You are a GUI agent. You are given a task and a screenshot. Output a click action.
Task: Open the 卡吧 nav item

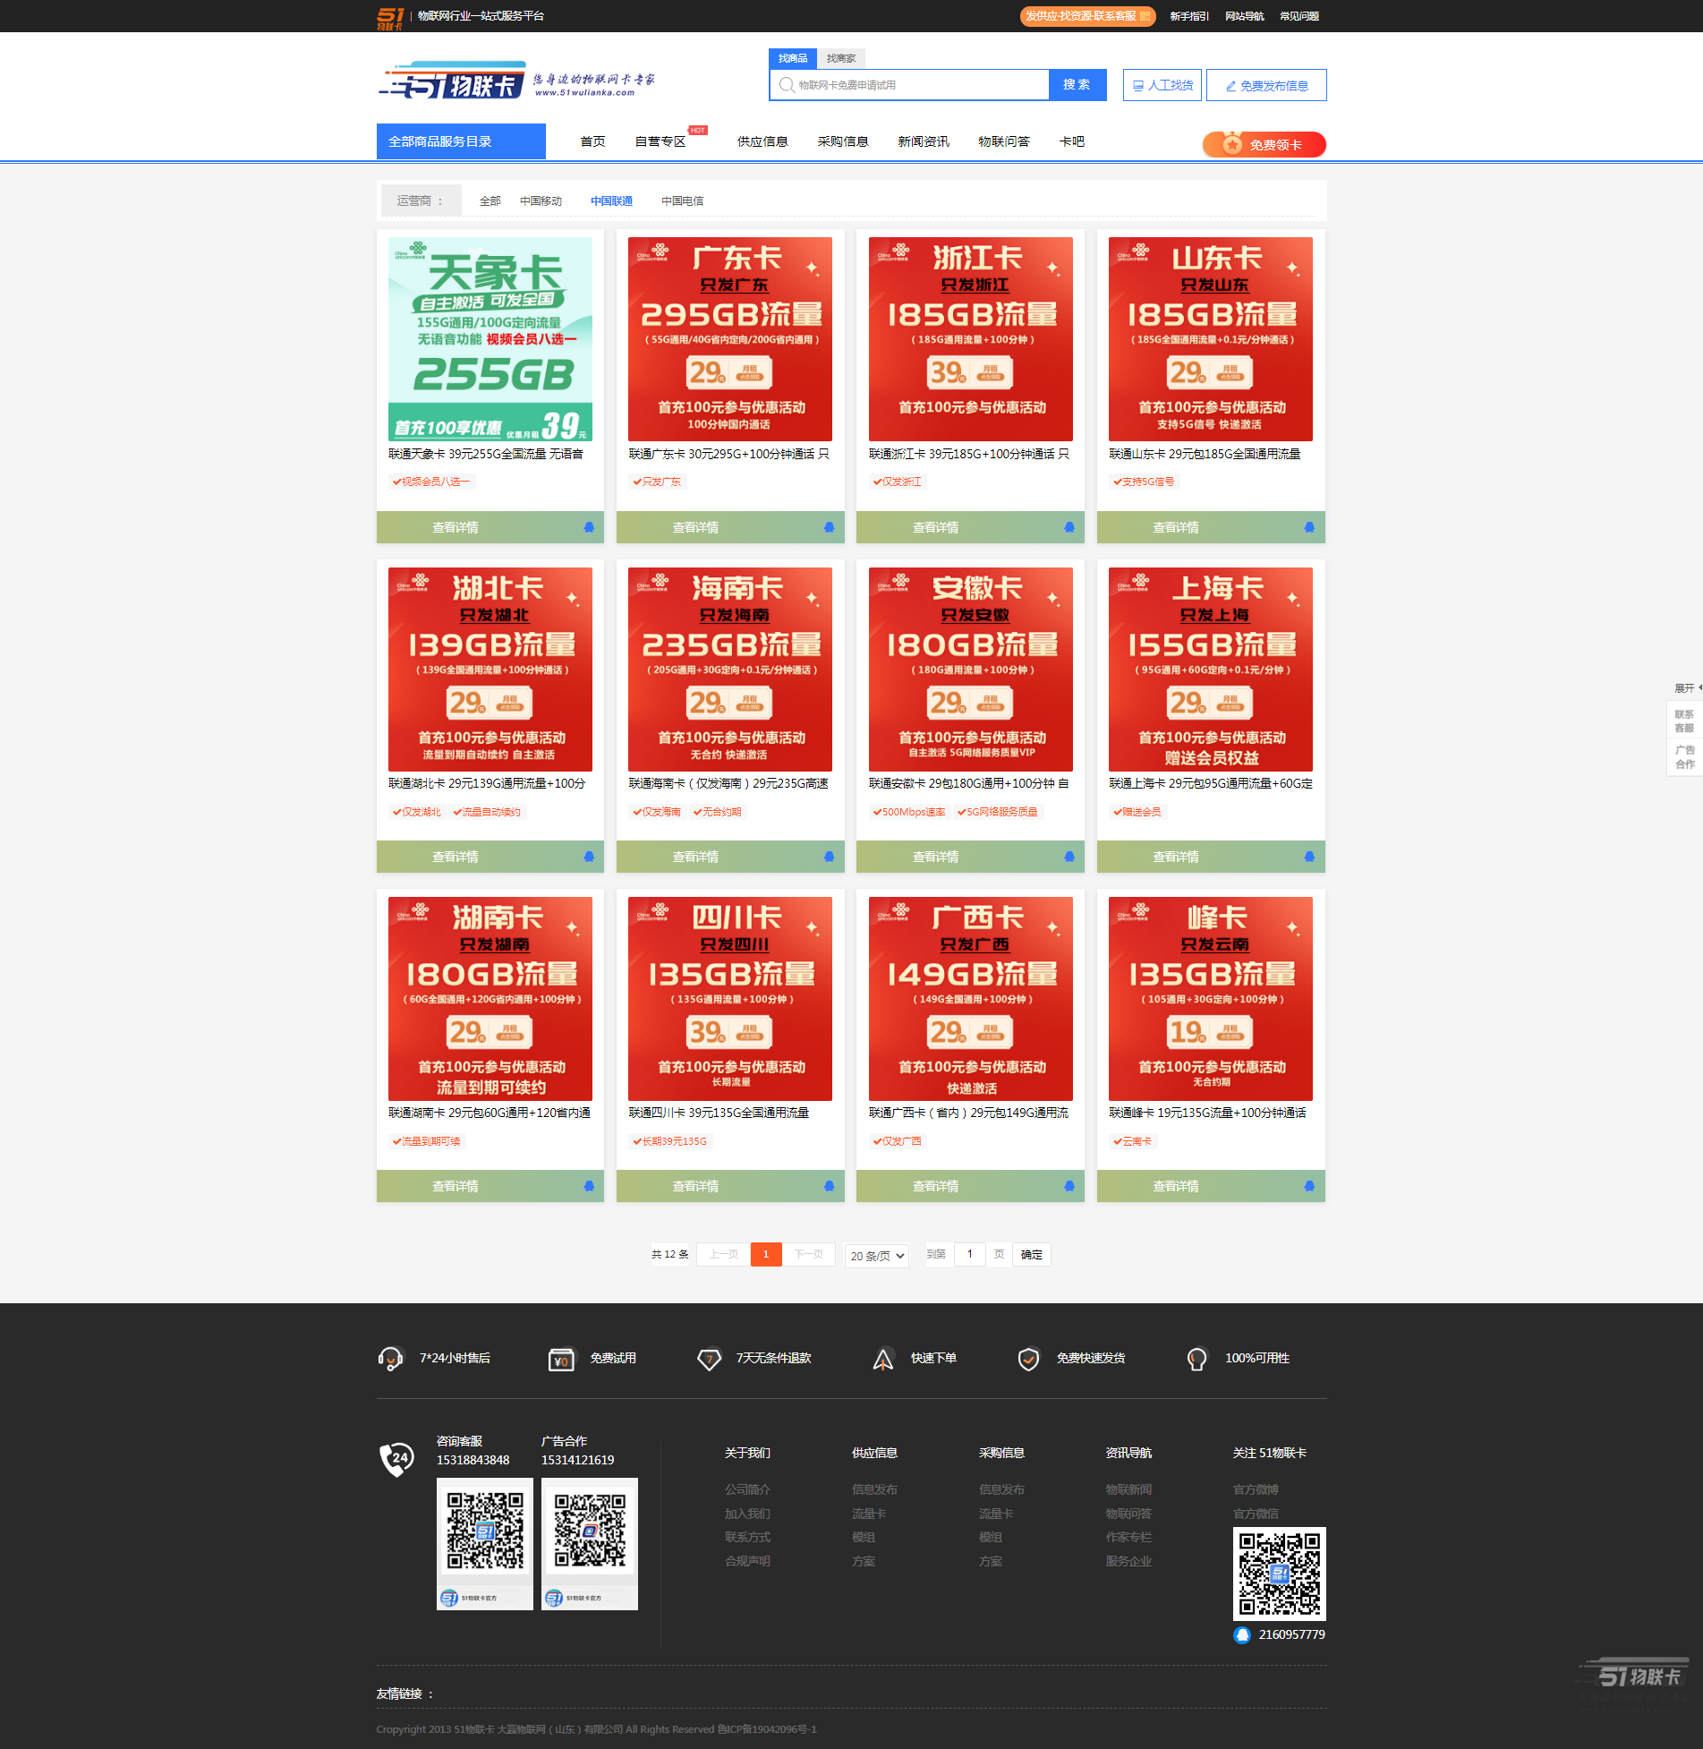coord(1071,141)
